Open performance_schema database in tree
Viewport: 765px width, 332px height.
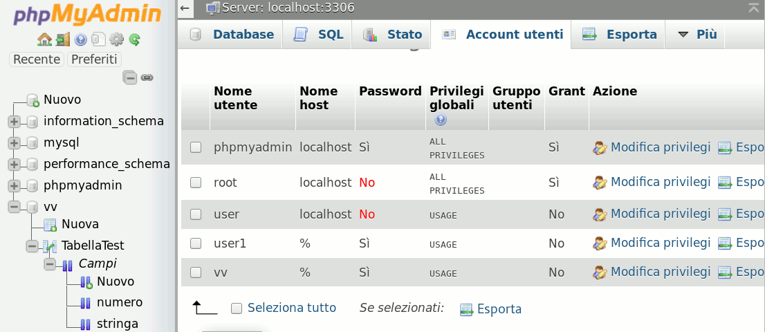tap(107, 165)
